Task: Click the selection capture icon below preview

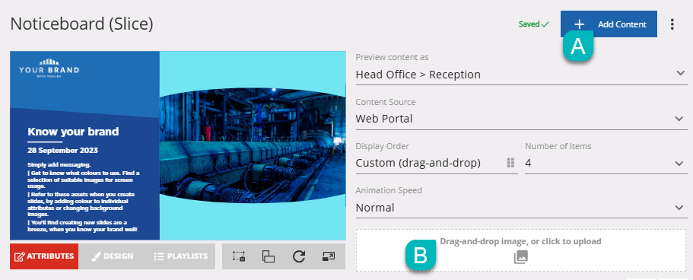Action: pyautogui.click(x=239, y=256)
